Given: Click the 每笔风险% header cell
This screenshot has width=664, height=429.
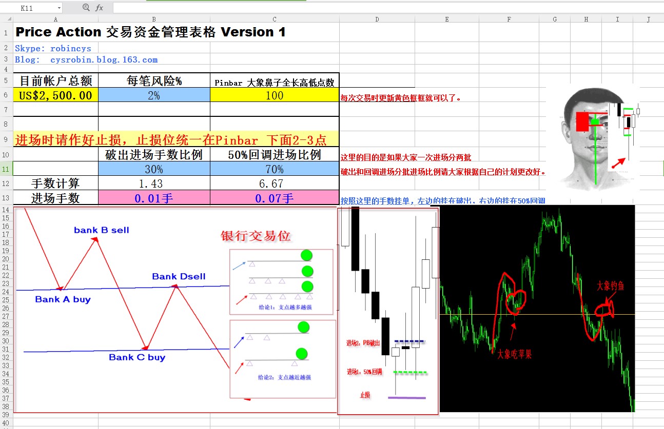Looking at the screenshot, I should [154, 80].
